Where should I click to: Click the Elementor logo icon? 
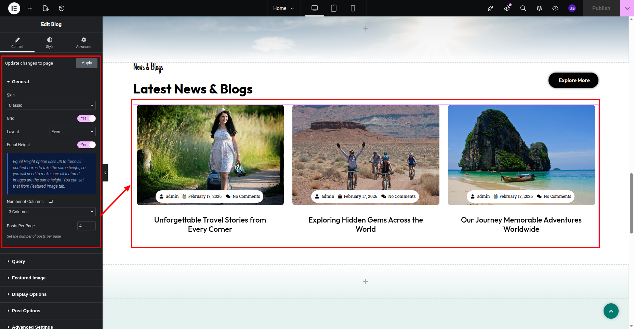(x=14, y=8)
